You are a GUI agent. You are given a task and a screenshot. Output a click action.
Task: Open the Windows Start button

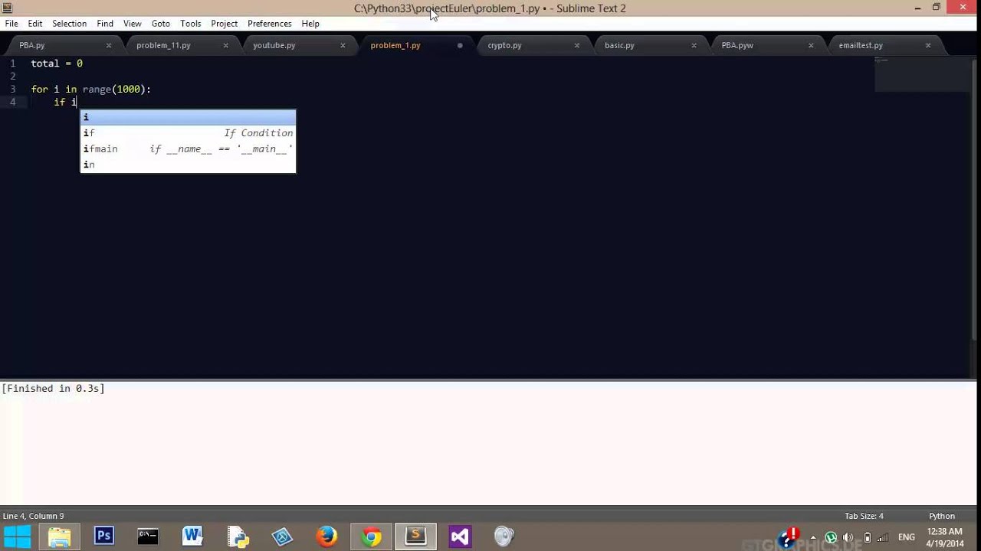[17, 537]
